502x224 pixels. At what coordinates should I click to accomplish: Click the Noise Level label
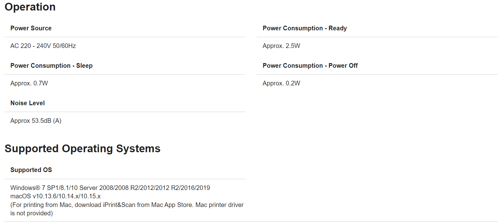point(28,103)
